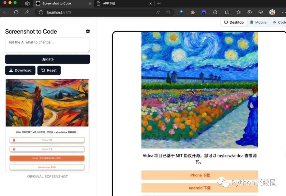Click the 'Aldea 项目已基于 MIT' text in preview

[x=200, y=159]
